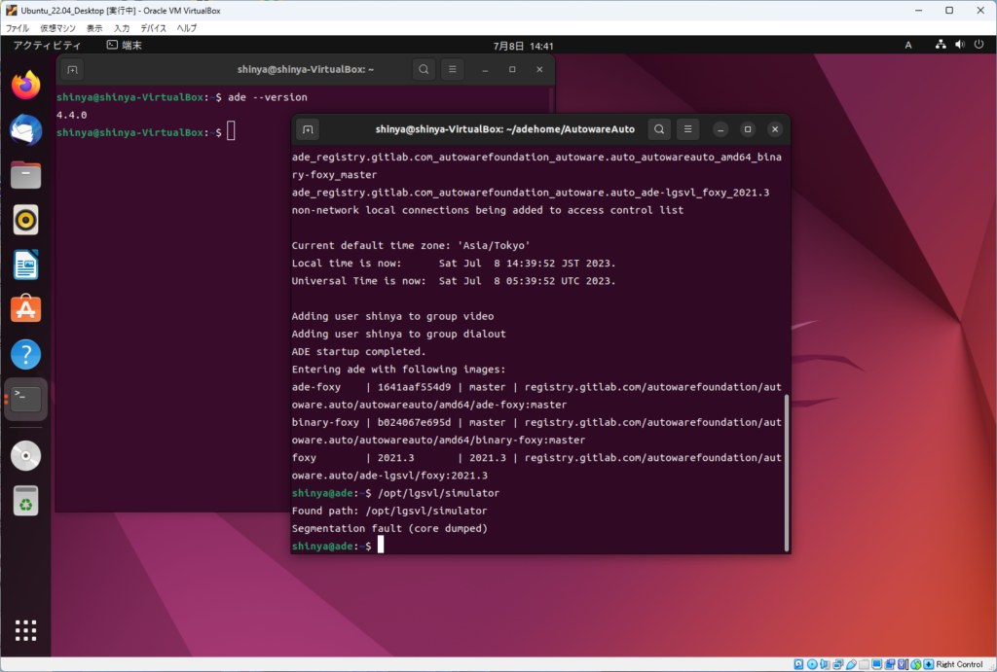The width and height of the screenshot is (997, 672).
Task: Maximize the AutowareAuto terminal window
Action: pyautogui.click(x=748, y=129)
